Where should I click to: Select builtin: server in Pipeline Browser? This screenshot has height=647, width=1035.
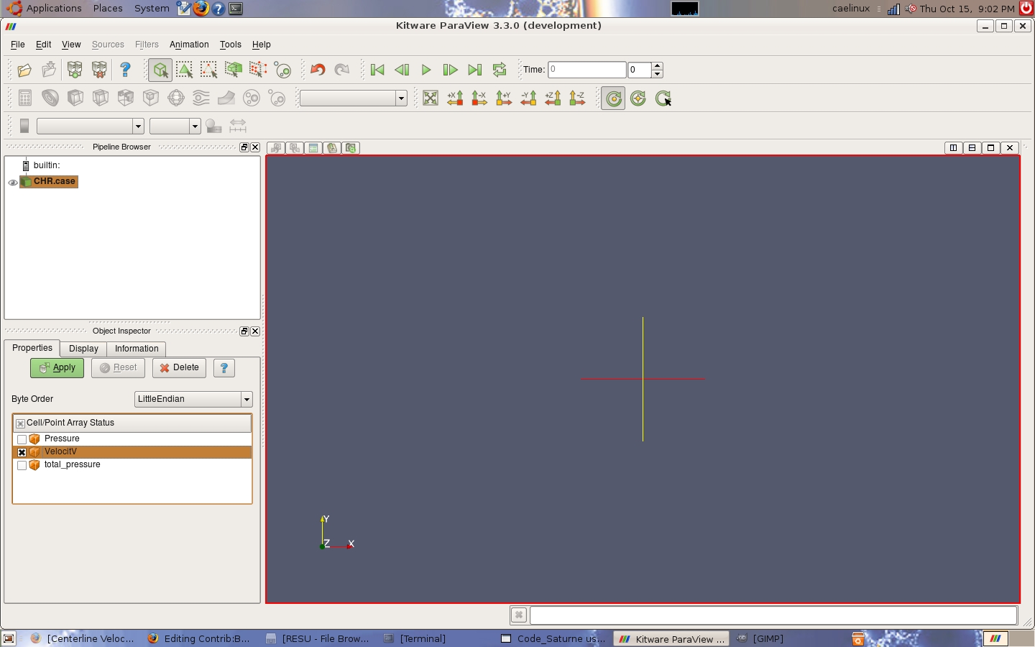46,165
